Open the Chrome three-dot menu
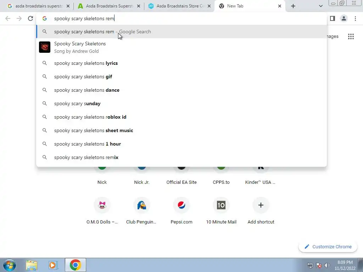Screen dimensions: 363x272 coord(355,18)
